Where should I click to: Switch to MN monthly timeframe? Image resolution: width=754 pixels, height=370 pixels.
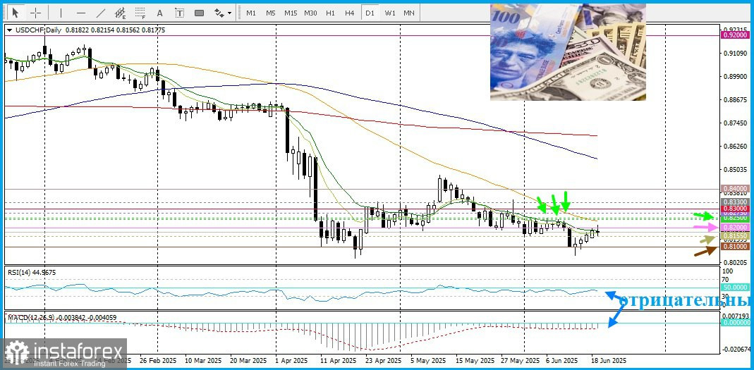click(x=409, y=13)
